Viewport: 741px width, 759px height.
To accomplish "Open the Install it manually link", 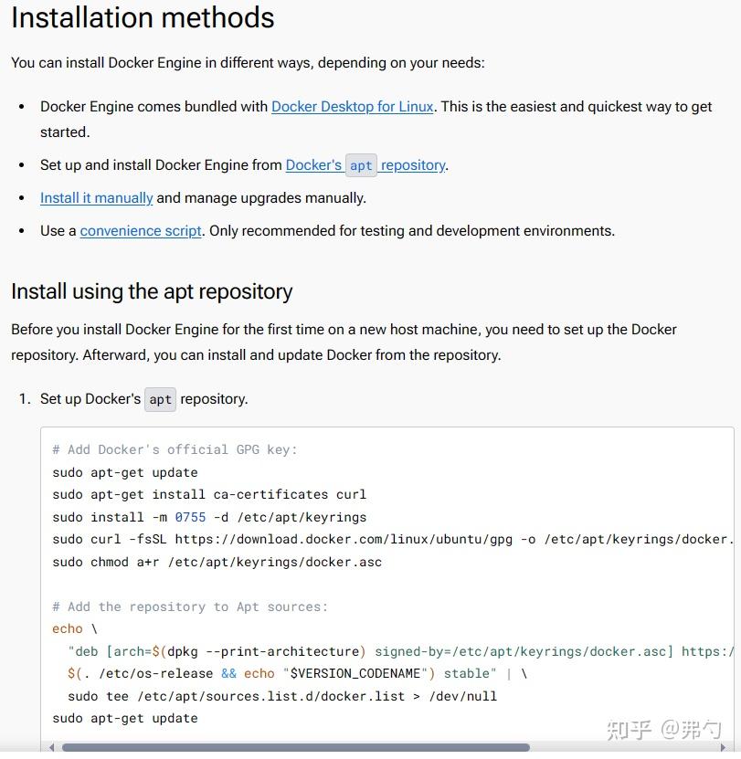I will click(96, 198).
